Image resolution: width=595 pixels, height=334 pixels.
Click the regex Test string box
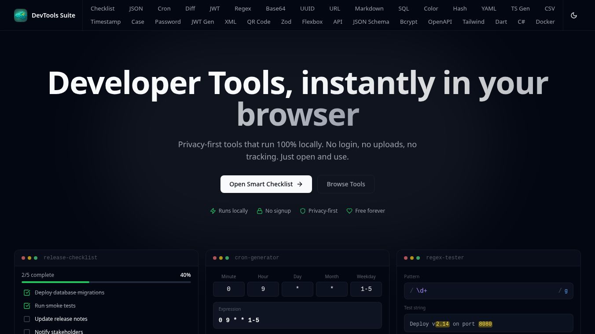pos(488,323)
